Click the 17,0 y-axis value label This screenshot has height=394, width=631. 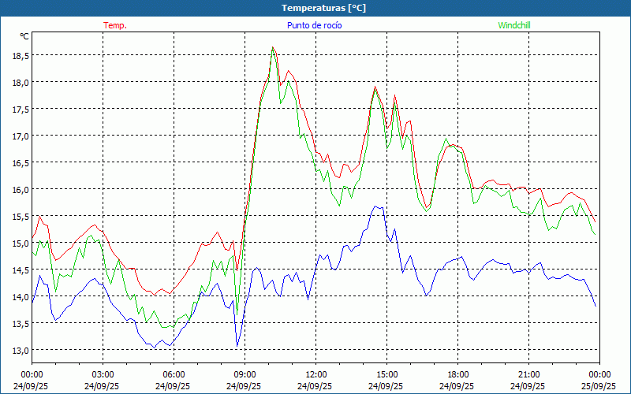tap(20, 136)
